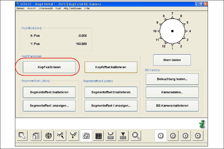Image resolution: width=224 pixels, height=149 pixels.
Task: Click the star head with upward arrow icon
Action: [x=73, y=136]
